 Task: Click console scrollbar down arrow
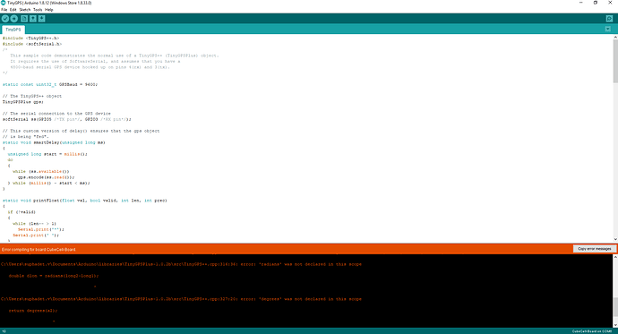pyautogui.click(x=615, y=325)
